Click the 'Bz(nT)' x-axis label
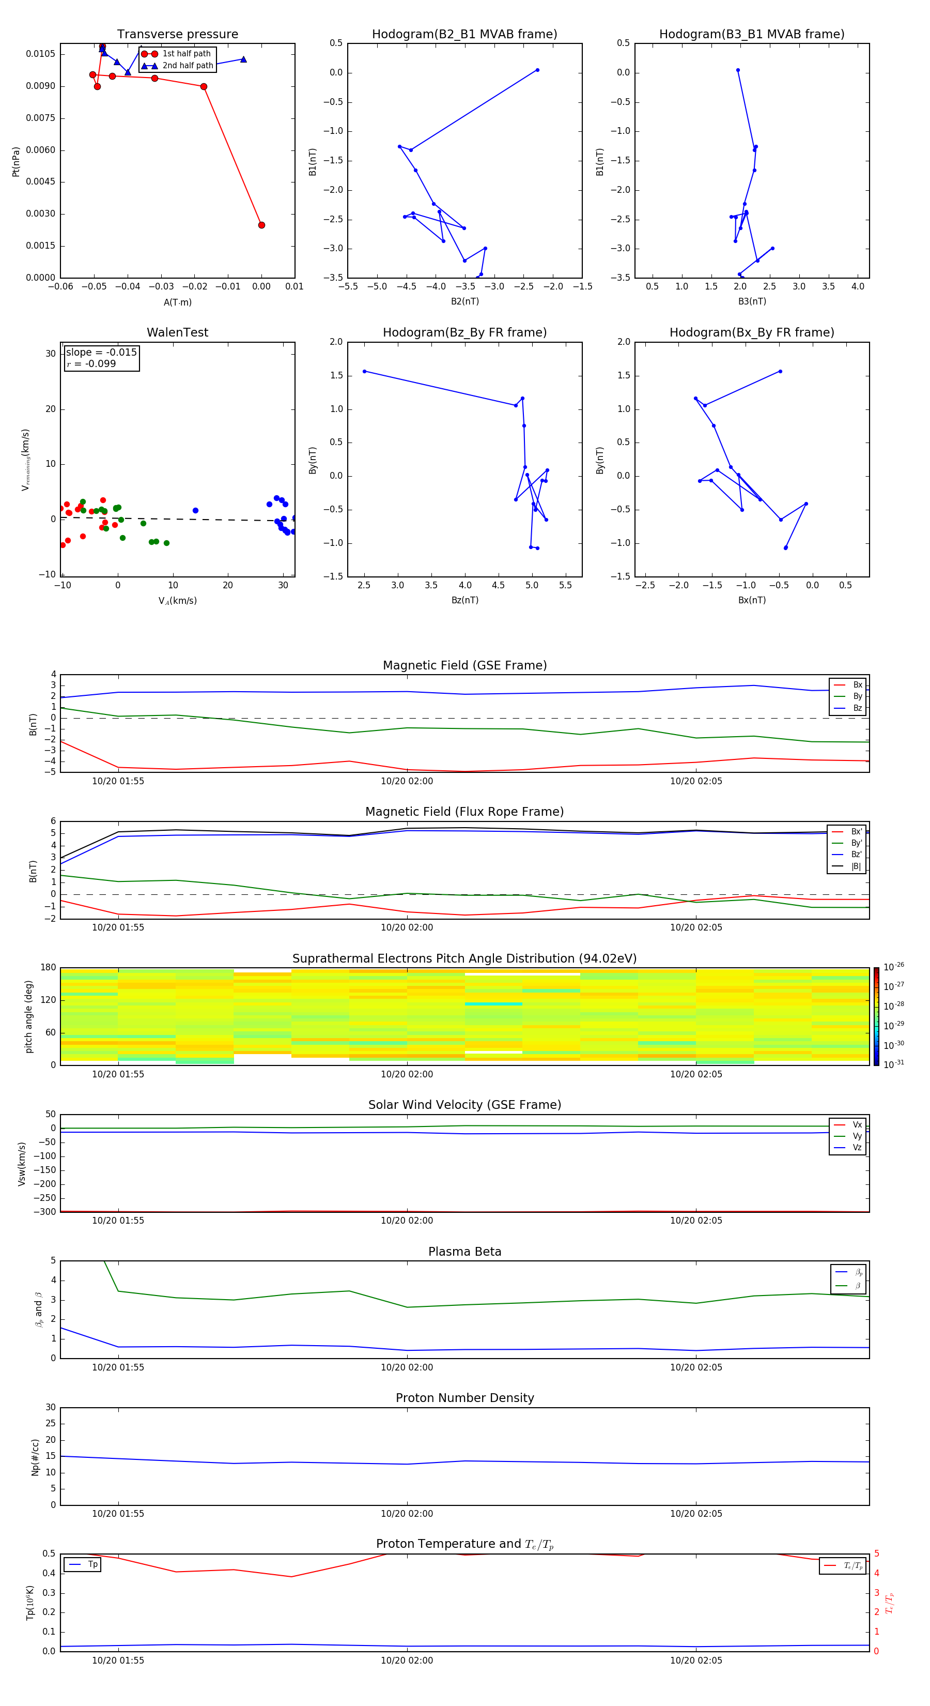 point(464,600)
